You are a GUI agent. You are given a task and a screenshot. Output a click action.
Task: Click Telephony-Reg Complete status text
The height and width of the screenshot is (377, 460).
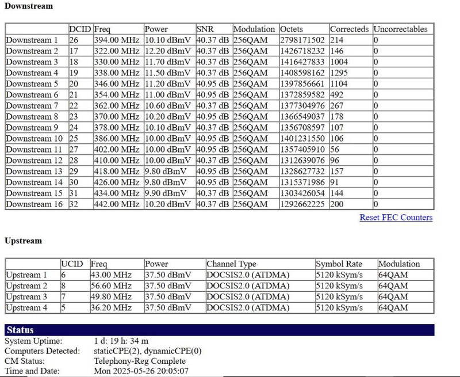tap(140, 361)
